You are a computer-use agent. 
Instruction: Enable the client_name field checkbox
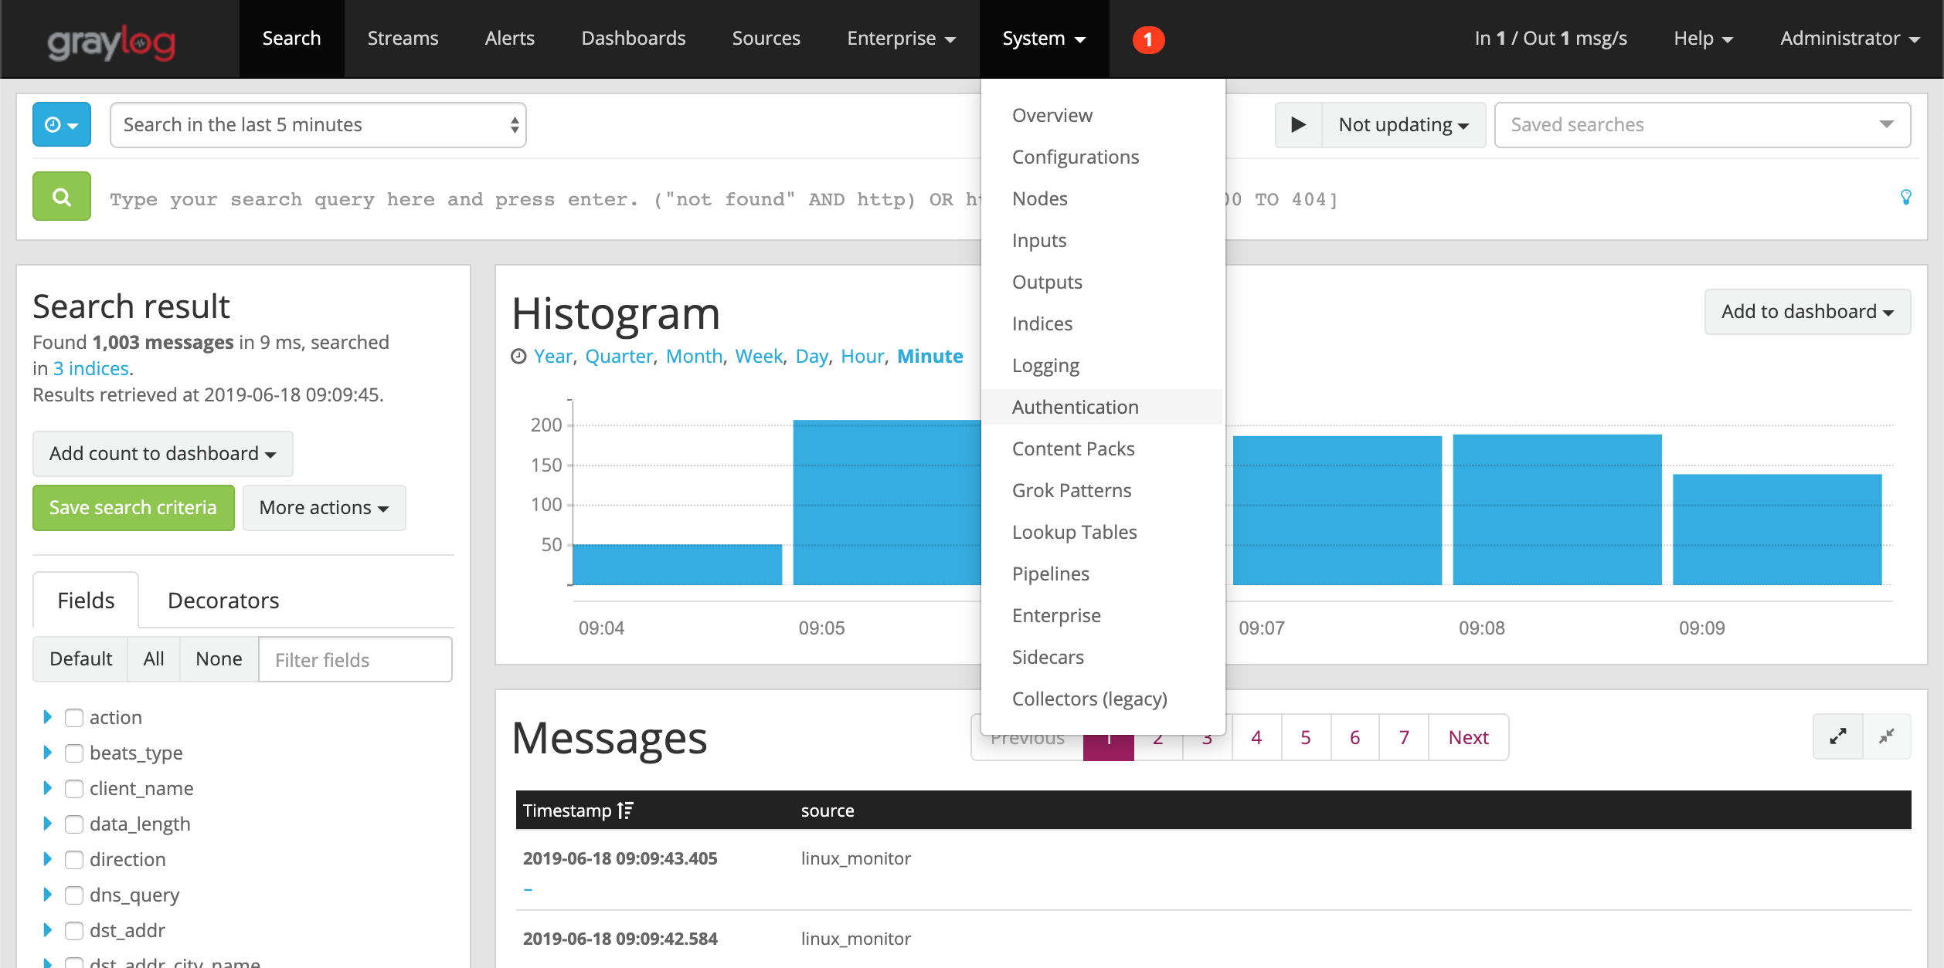(x=74, y=789)
